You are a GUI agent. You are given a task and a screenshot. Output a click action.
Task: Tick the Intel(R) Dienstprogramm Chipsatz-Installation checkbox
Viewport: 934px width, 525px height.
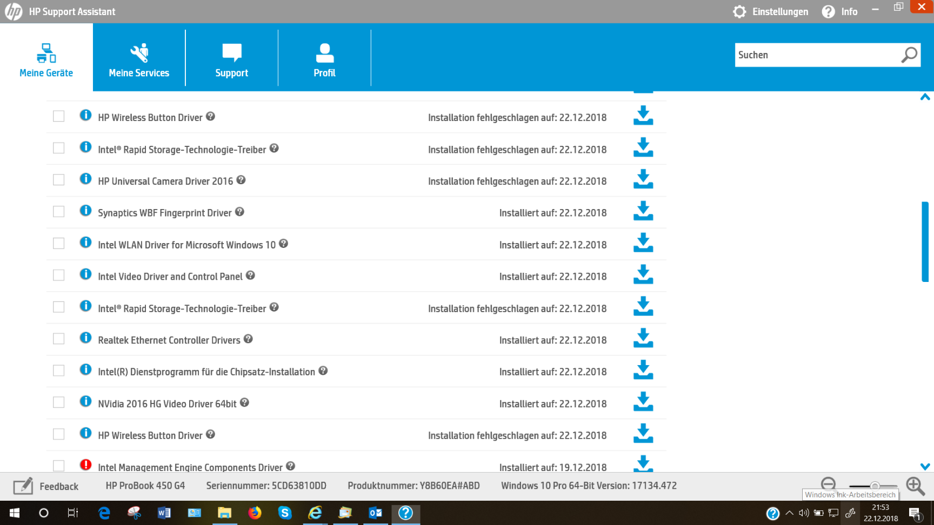(x=59, y=371)
